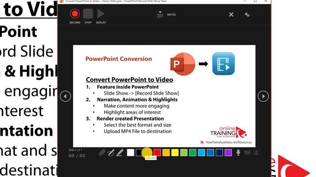Open the HowToAnalyzeData.net/Resources link on slide
316x177 pixels.
coord(229,142)
